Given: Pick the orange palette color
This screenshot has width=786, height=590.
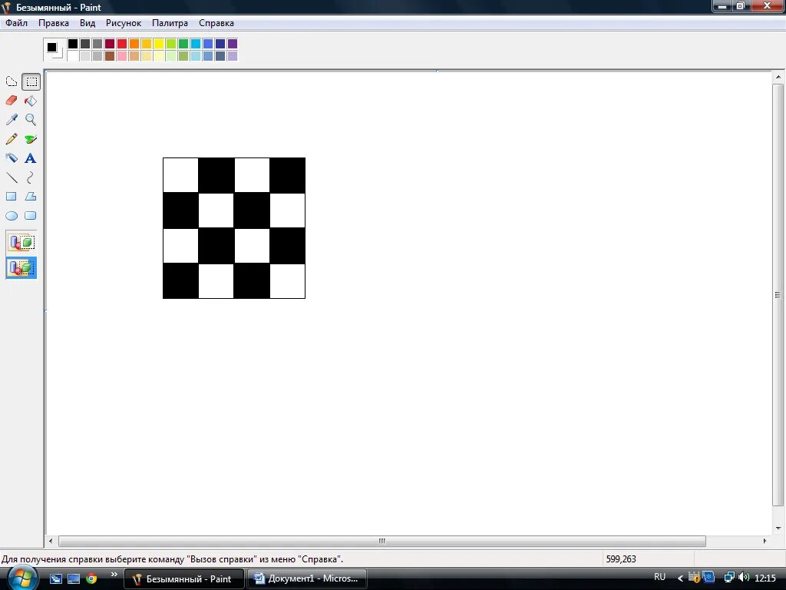Looking at the screenshot, I should tap(134, 44).
